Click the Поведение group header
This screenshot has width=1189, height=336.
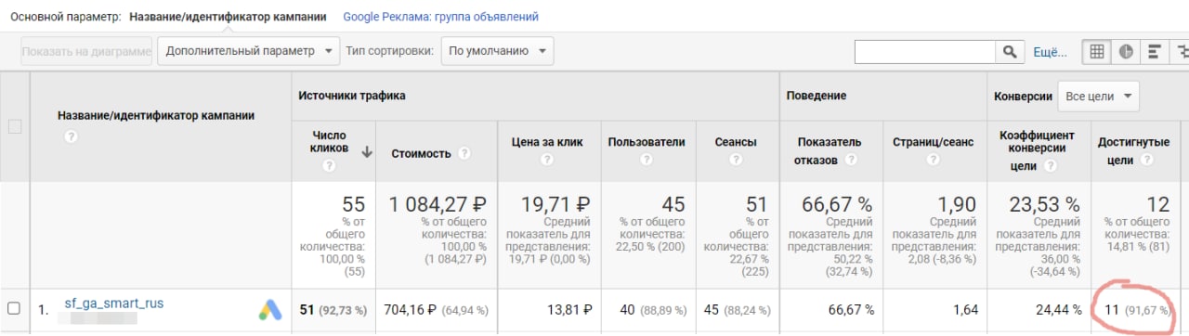click(x=816, y=96)
